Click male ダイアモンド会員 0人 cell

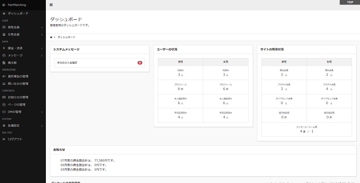point(284,101)
